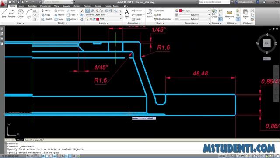The image size is (280, 158).
Task: Switch to the Layout1 tab
Action: pyautogui.click(x=28, y=140)
